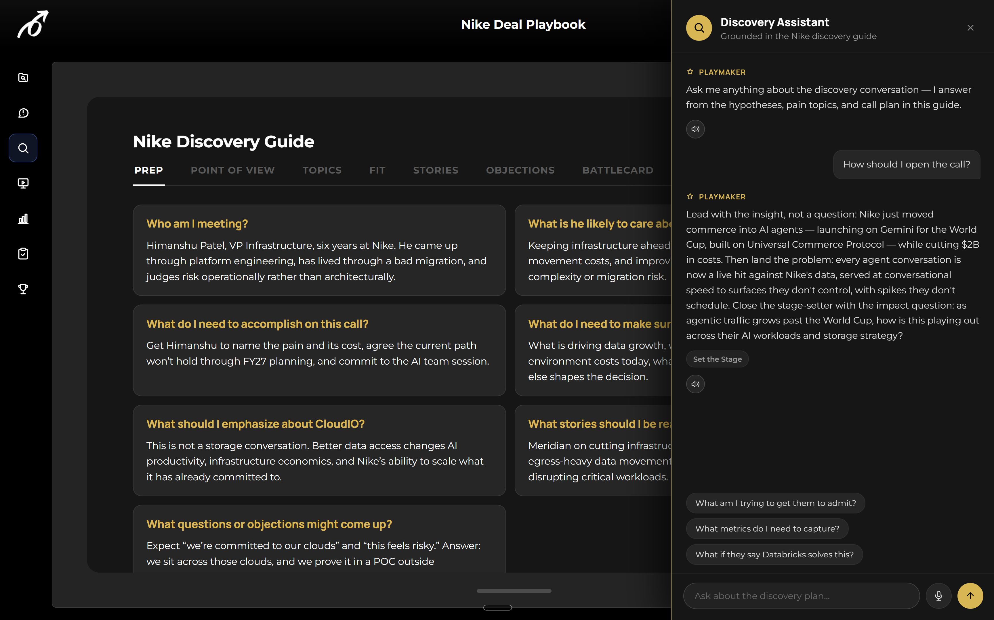Ask 'What metrics do I need to capture?'
The width and height of the screenshot is (994, 620).
coord(767,529)
